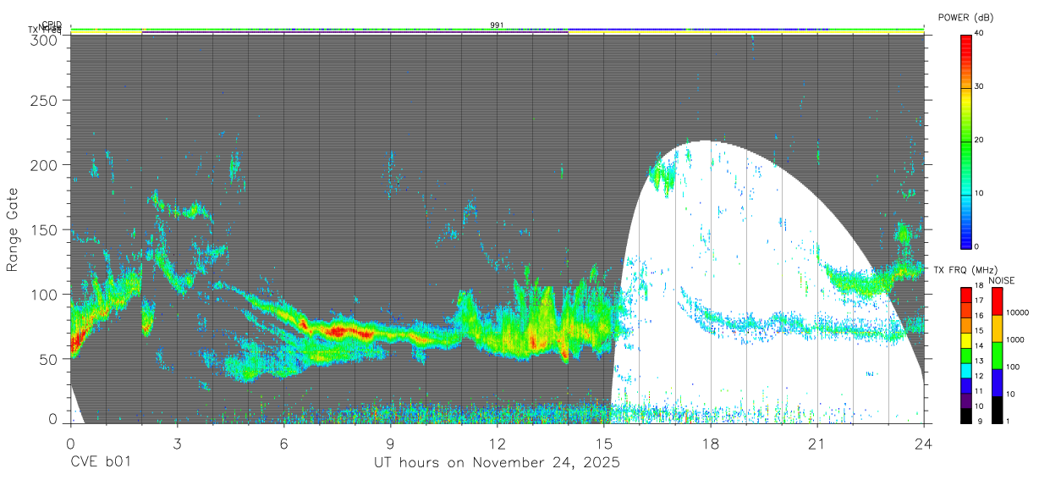Click the x-axis title UT hours on November 24, 2025
Viewport: 1039px width, 480px height.
click(x=498, y=463)
